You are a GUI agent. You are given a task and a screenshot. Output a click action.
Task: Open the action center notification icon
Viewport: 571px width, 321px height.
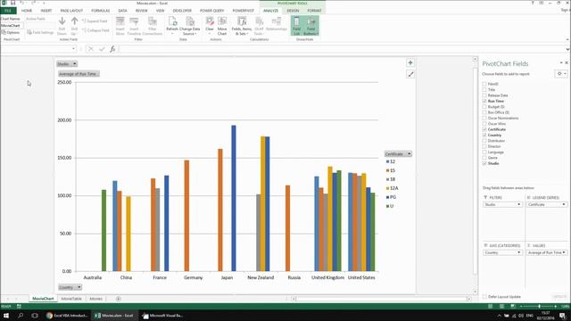pos(563,316)
